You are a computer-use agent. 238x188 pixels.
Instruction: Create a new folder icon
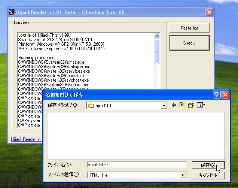[x=191, y=105]
